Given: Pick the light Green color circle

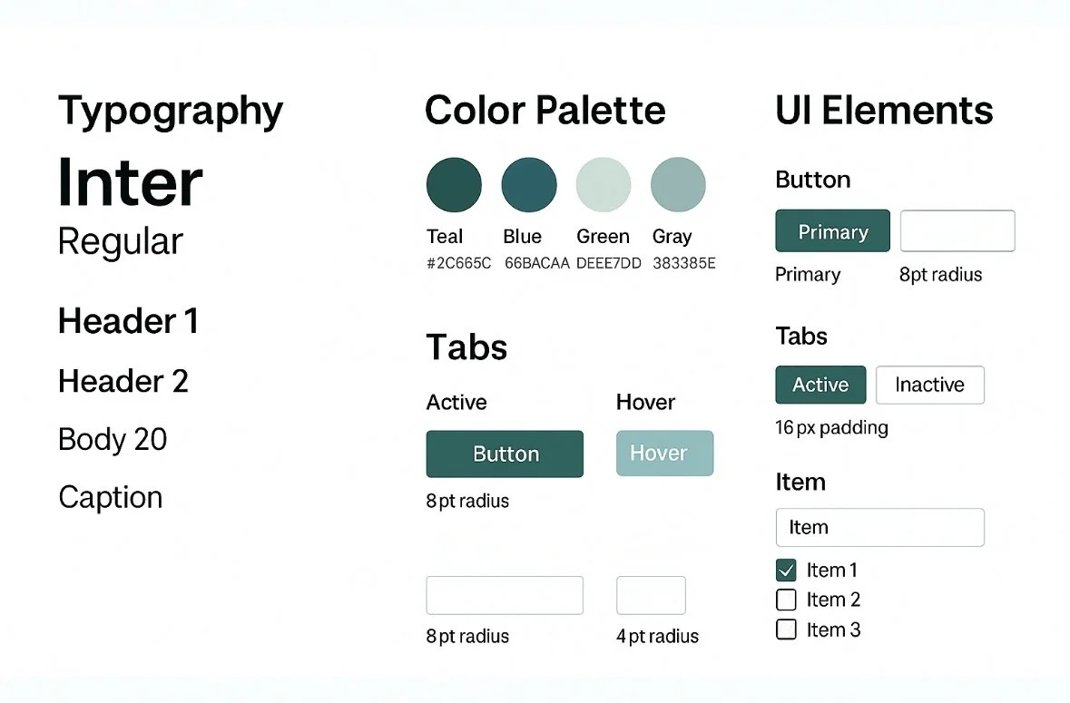Looking at the screenshot, I should click(604, 185).
